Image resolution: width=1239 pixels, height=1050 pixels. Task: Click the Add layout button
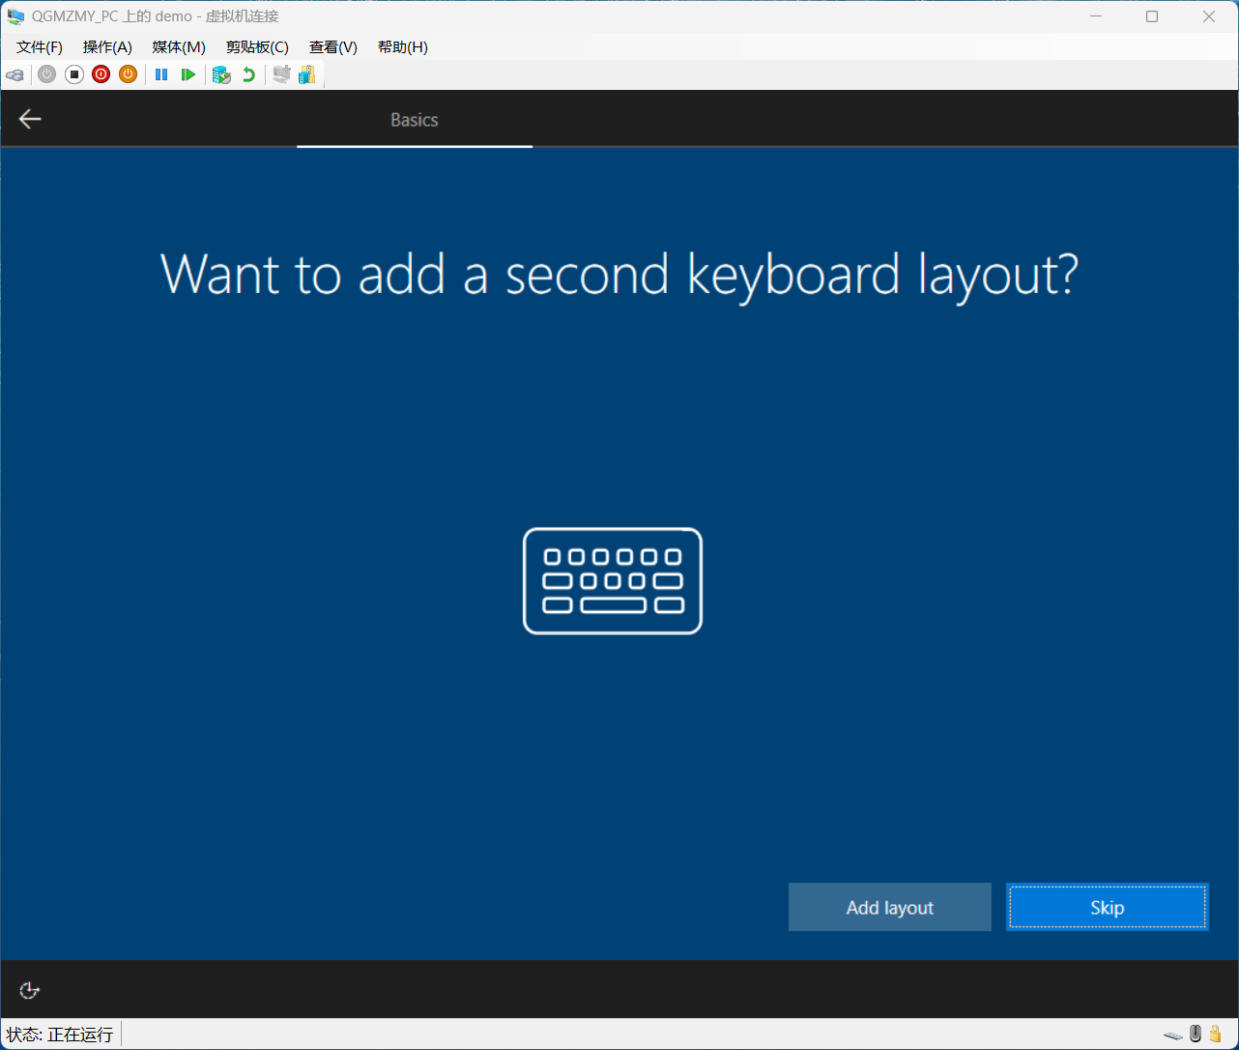[890, 907]
